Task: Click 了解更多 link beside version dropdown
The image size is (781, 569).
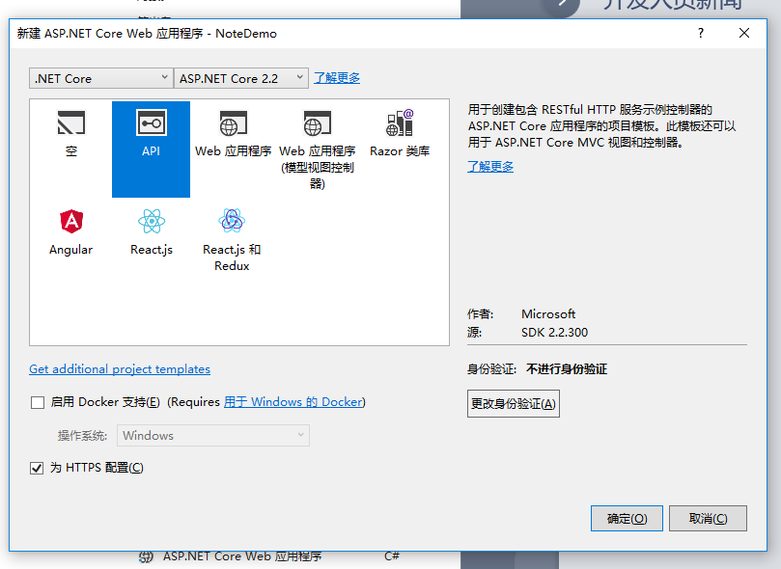Action: 337,78
